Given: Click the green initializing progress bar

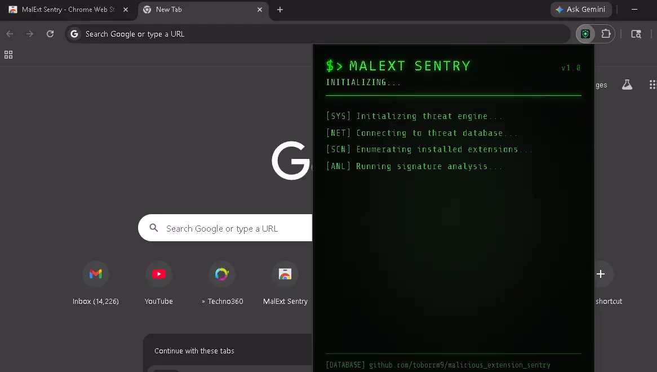Looking at the screenshot, I should tap(454, 95).
